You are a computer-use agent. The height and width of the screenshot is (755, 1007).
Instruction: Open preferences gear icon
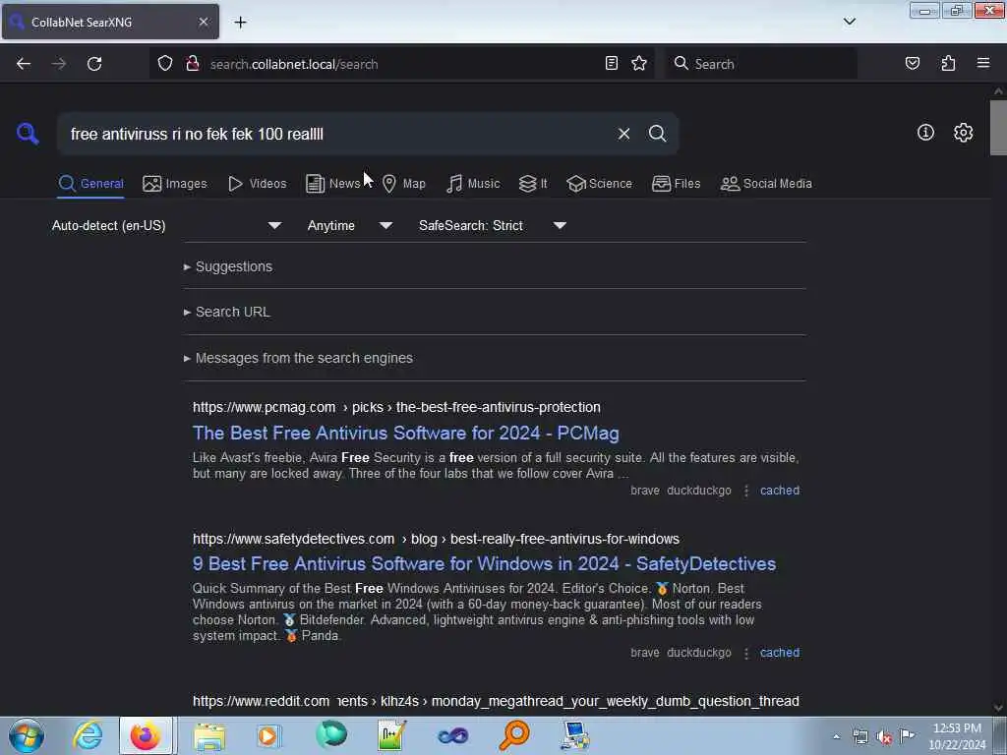tap(964, 133)
